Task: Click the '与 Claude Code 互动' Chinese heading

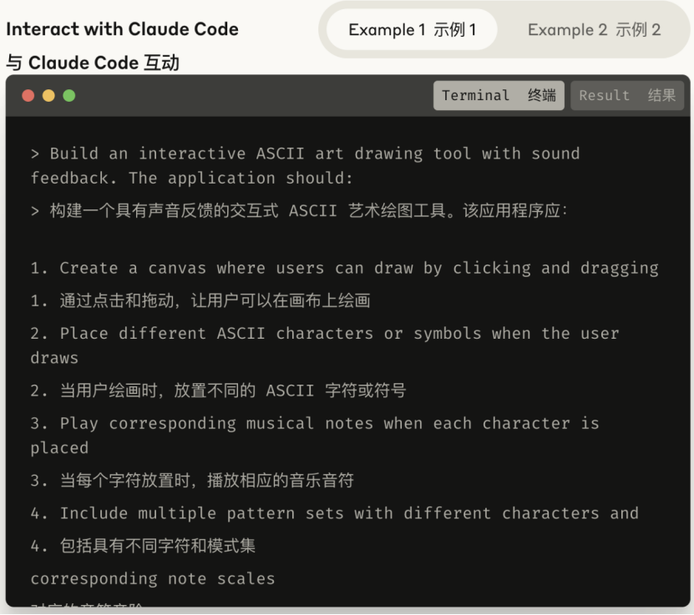Action: [93, 63]
